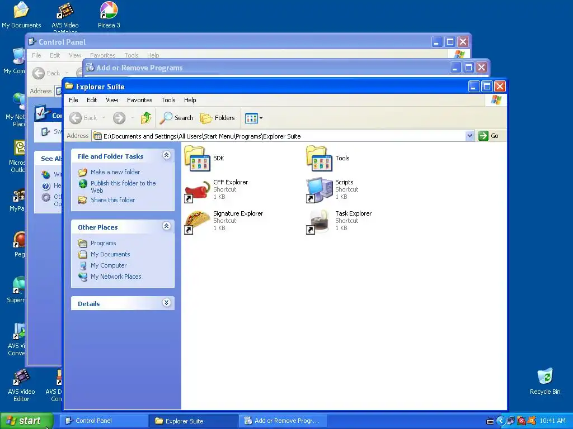Screen dimensions: 573x429
Task: Collapse the File and Folder Tasks panel
Action: (x=166, y=156)
